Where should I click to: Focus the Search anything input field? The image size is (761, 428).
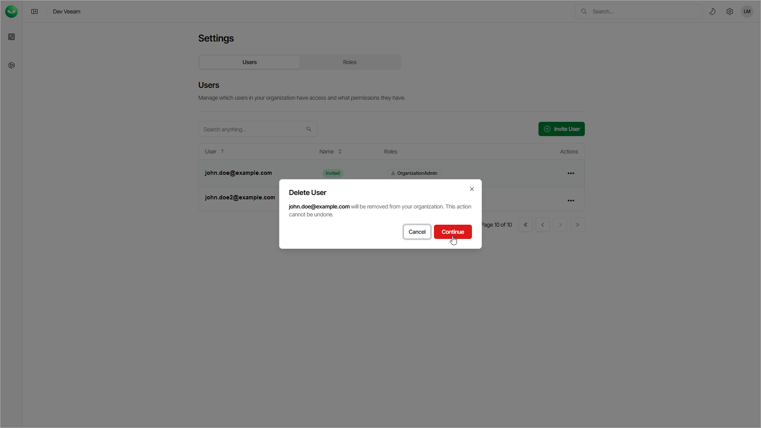coord(253,129)
